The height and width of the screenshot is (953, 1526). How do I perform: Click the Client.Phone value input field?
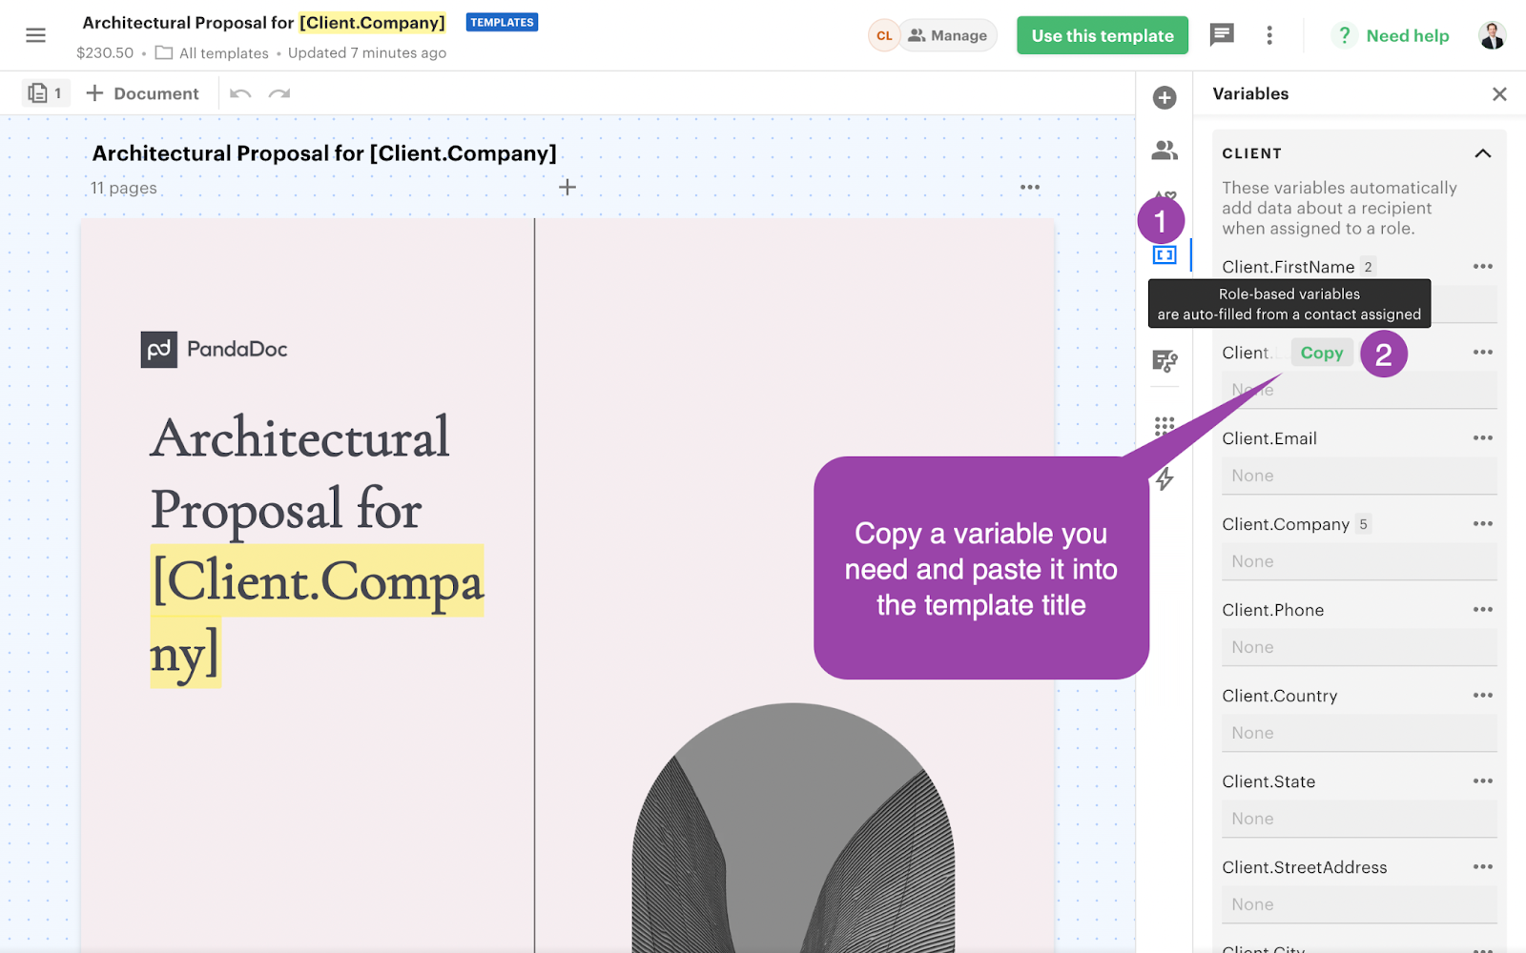point(1358,647)
